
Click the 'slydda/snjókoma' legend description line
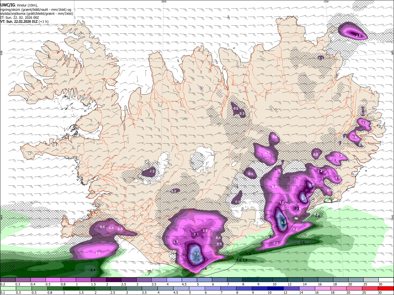coord(37,14)
